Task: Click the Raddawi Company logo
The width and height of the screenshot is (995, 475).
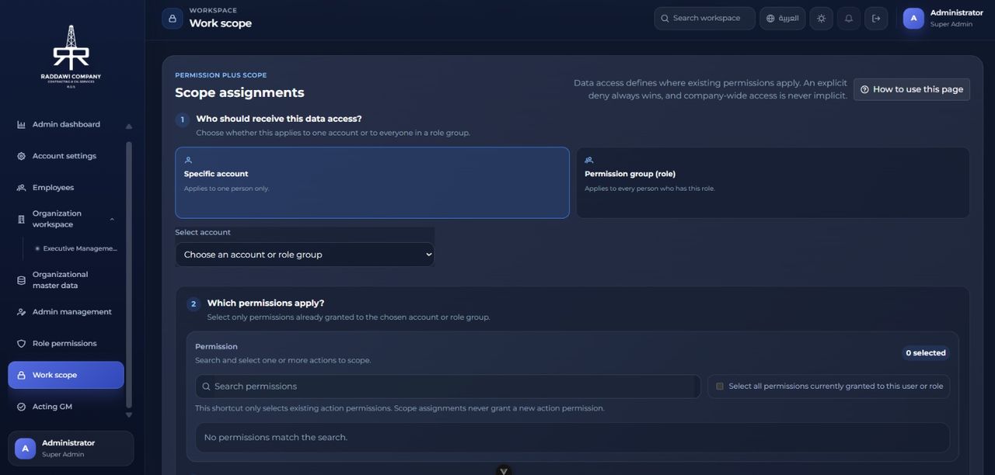Action: click(x=71, y=56)
